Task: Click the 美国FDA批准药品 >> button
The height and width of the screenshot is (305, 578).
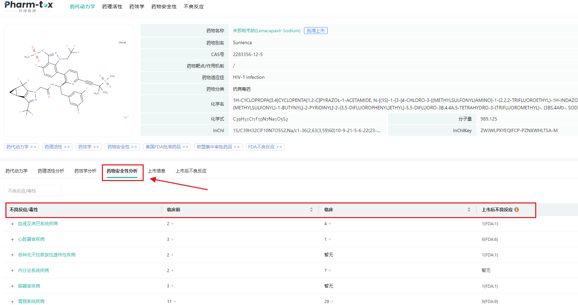Action: (x=167, y=147)
